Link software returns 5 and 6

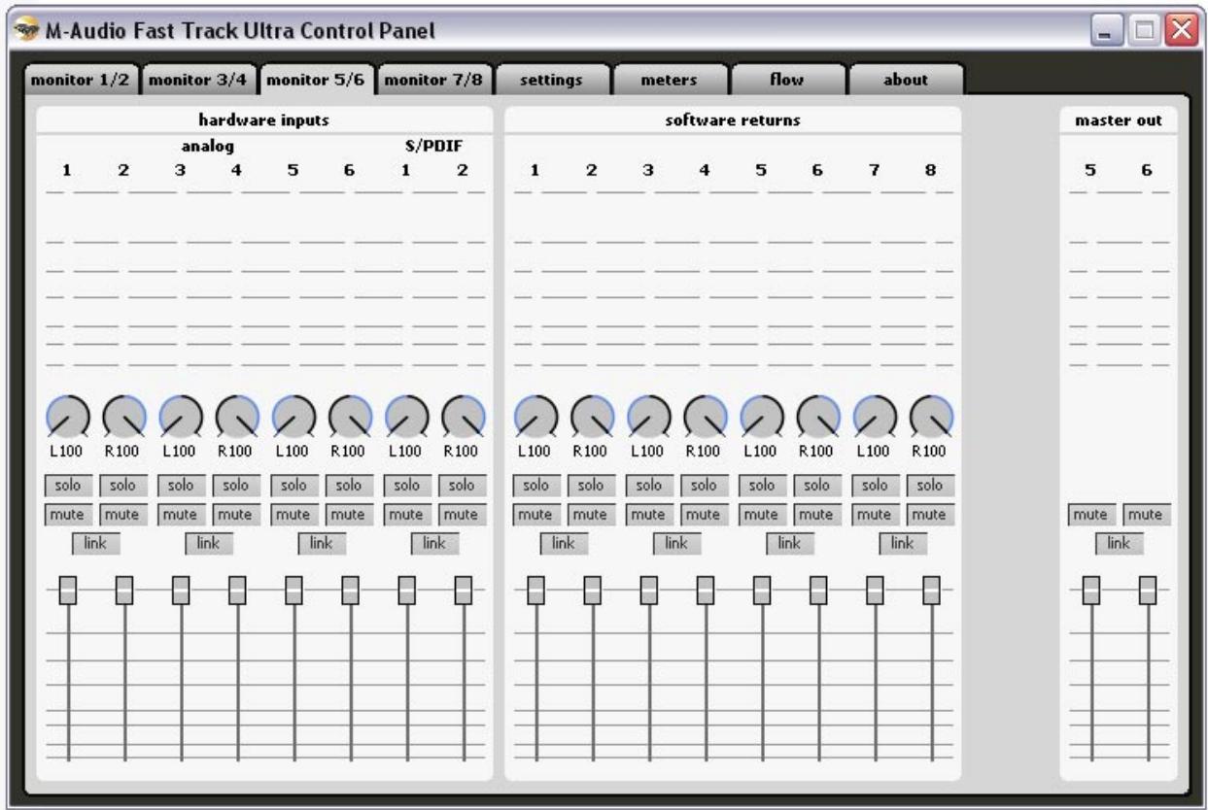tap(789, 544)
